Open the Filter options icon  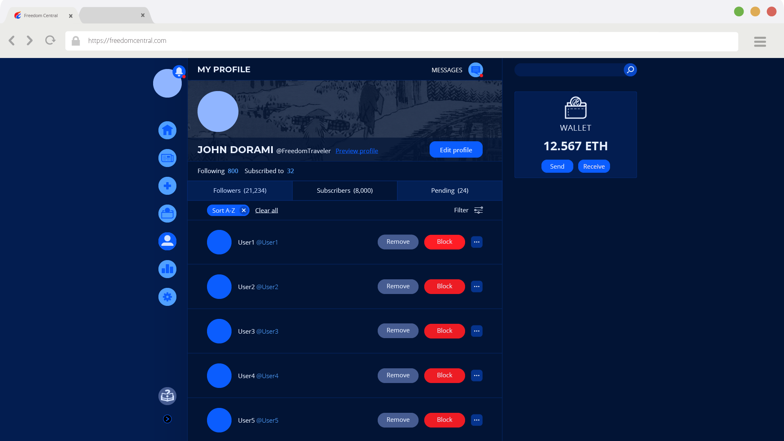pyautogui.click(x=479, y=210)
